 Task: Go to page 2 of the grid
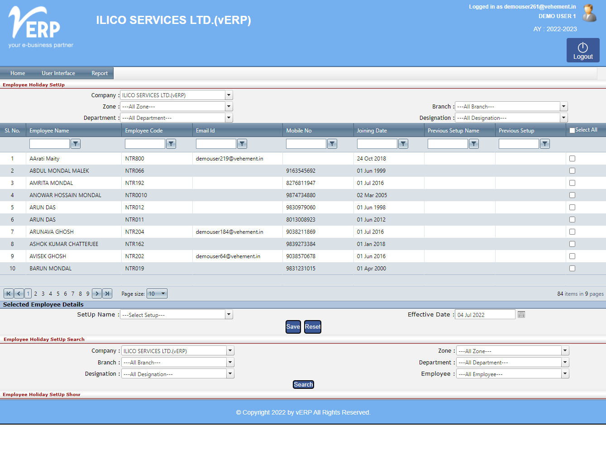(36, 294)
